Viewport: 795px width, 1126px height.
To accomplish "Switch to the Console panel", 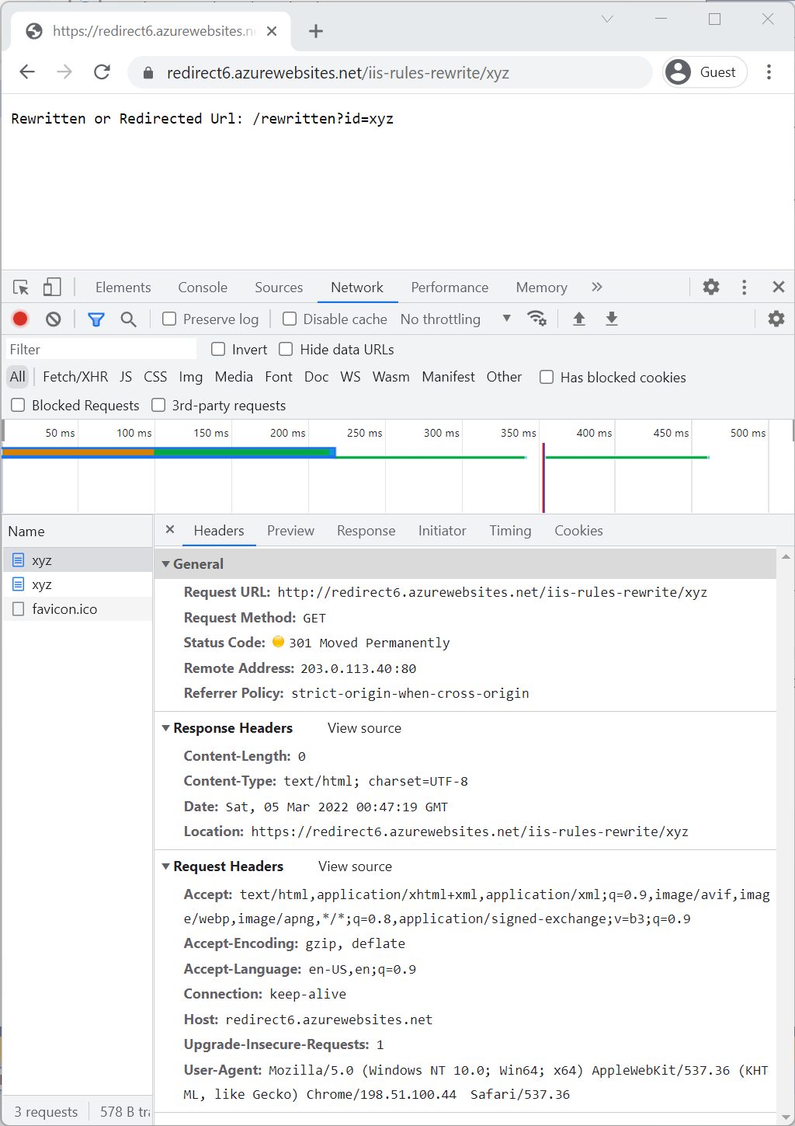I will 202,287.
